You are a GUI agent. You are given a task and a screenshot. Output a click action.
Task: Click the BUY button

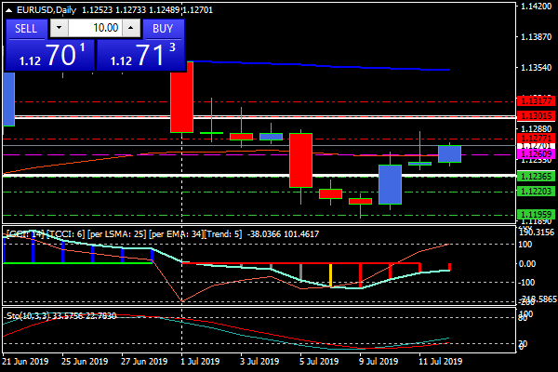(x=163, y=29)
